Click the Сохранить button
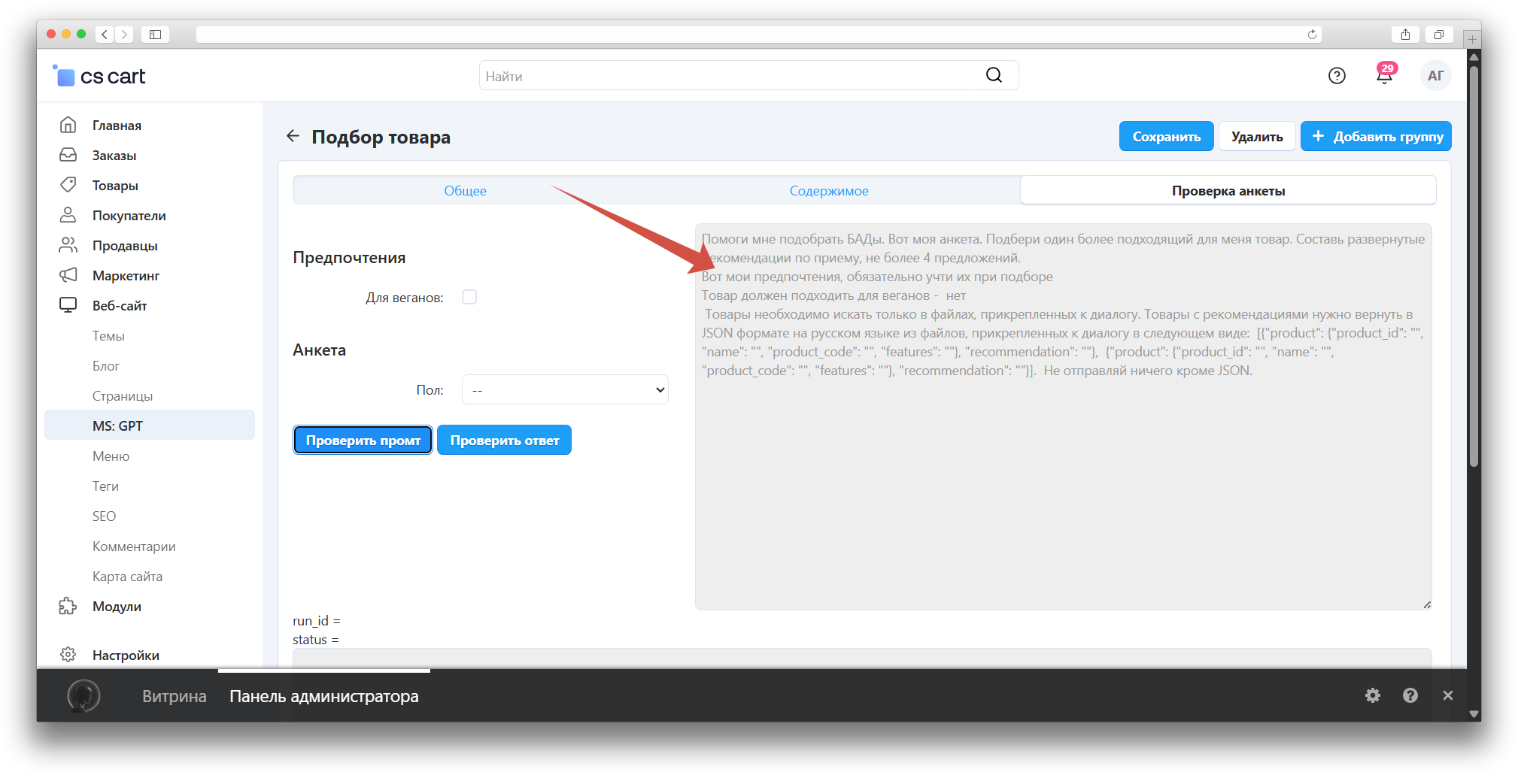1518x775 pixels. 1166,137
